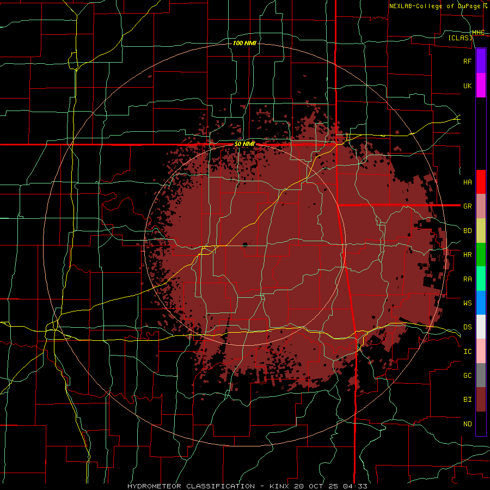Click the 50 NMI range ring label

tap(244, 144)
